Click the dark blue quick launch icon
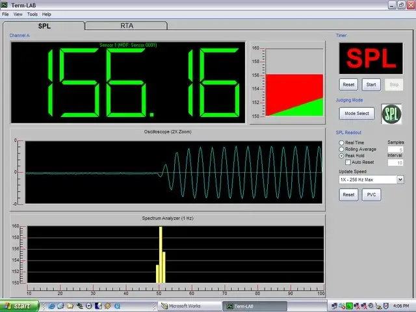 [98, 306]
